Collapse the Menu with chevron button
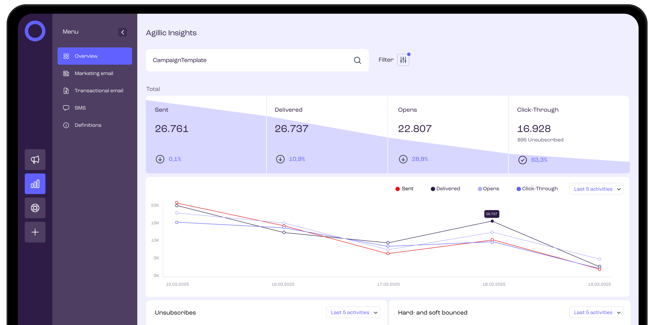 123,32
